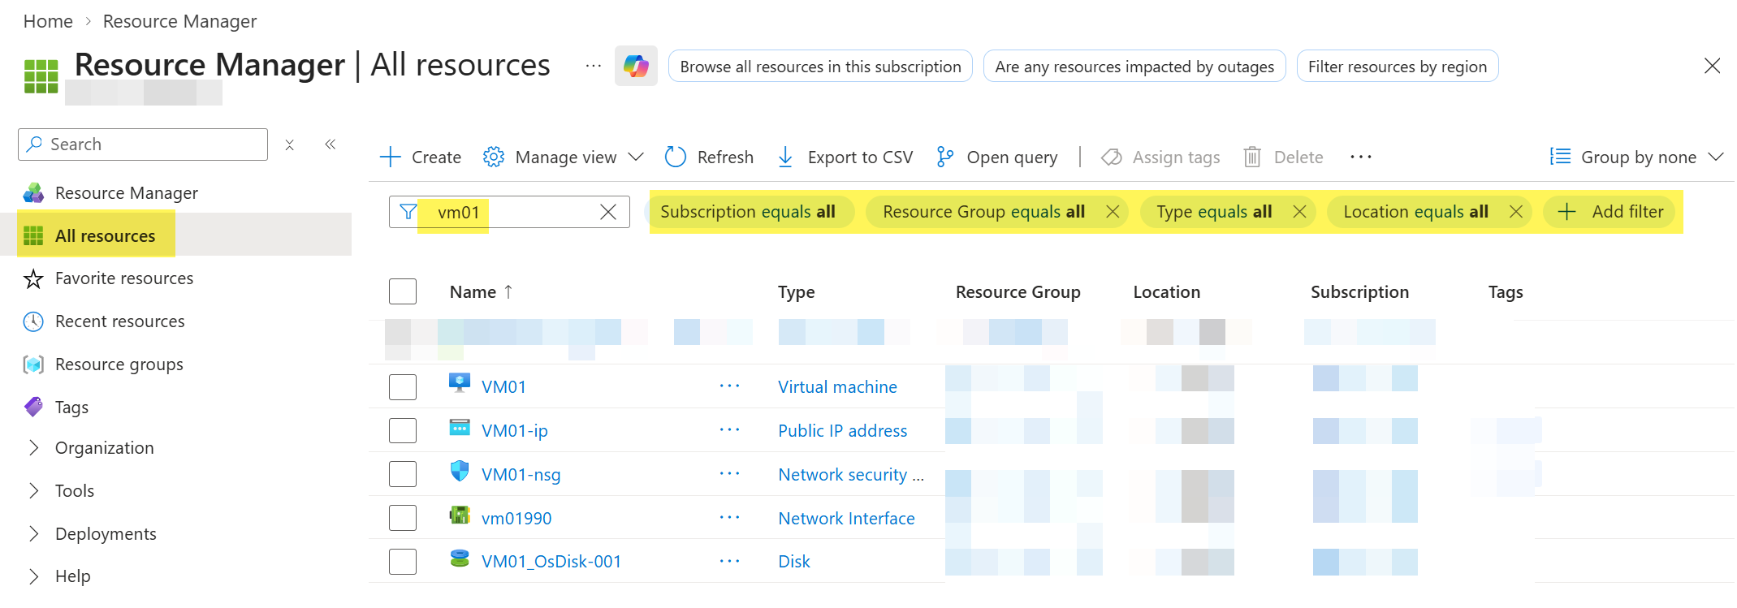The height and width of the screenshot is (608, 1737).
Task: Open the Group by none dropdown
Action: [1636, 157]
